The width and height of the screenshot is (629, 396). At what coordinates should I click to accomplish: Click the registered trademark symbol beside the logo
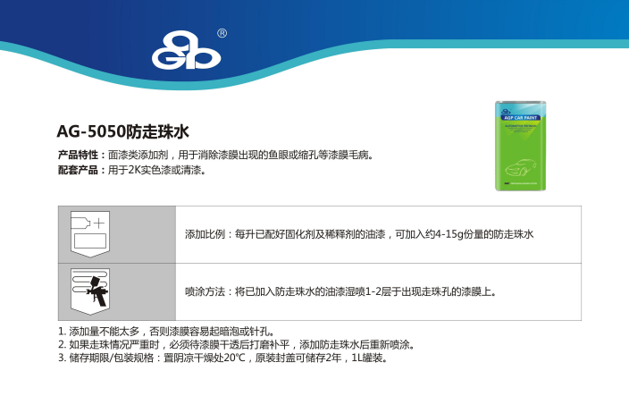[222, 33]
